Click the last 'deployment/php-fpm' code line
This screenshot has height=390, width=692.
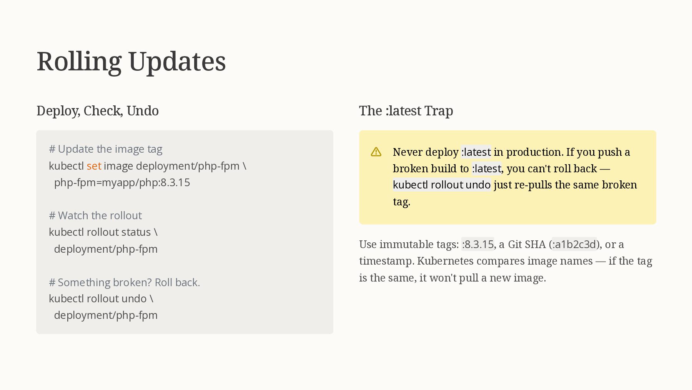tap(106, 315)
